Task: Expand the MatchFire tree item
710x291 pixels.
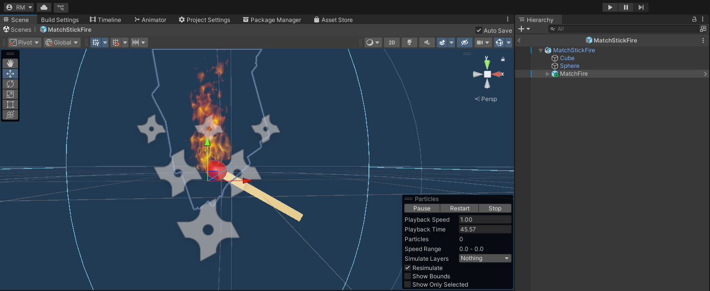Action: (x=548, y=74)
